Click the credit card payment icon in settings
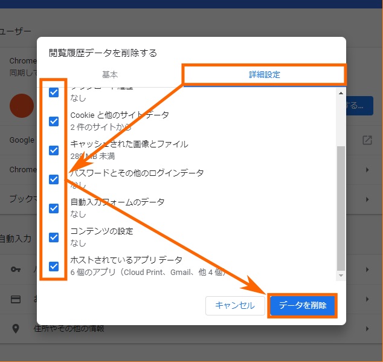Screen dimensions: 383x362 click(x=16, y=299)
